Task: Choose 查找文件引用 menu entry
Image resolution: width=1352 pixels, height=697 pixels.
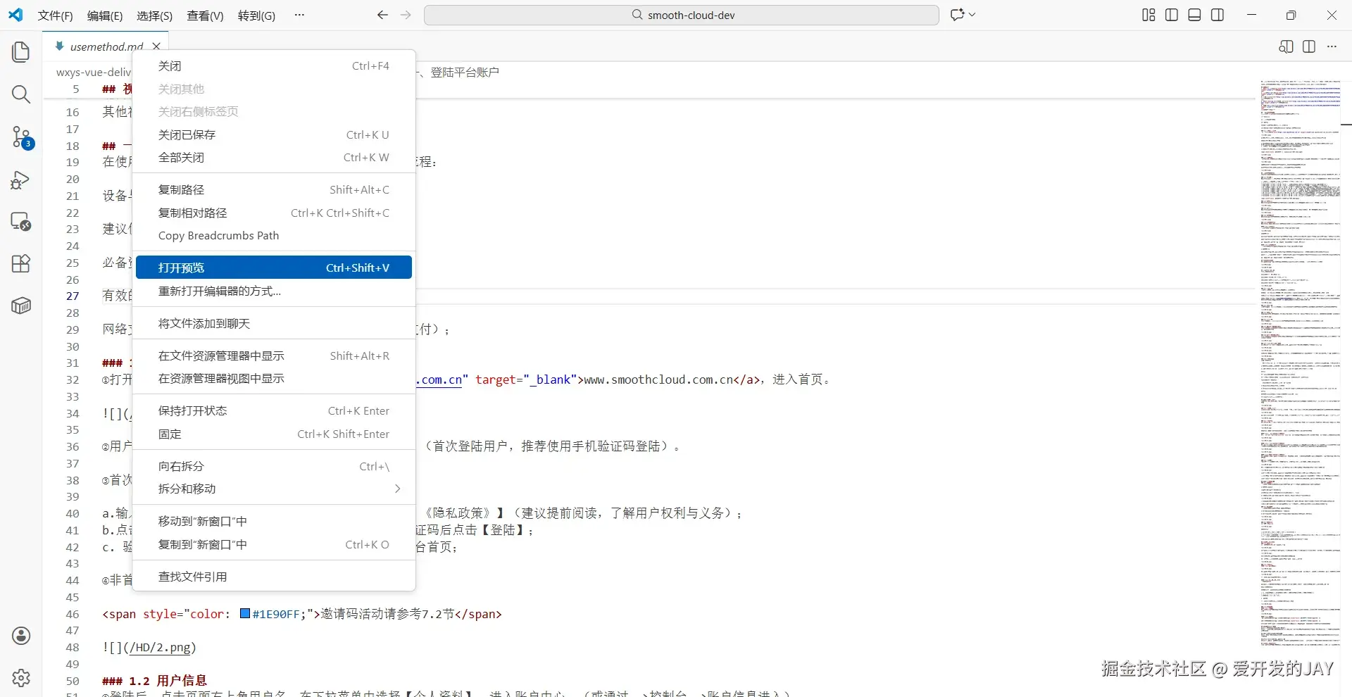Action: pos(274,577)
